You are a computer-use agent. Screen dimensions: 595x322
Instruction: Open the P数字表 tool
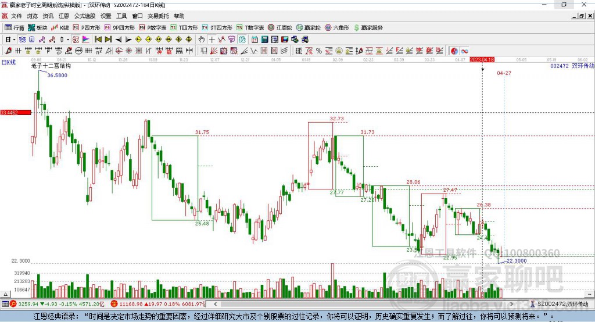[x=153, y=28]
